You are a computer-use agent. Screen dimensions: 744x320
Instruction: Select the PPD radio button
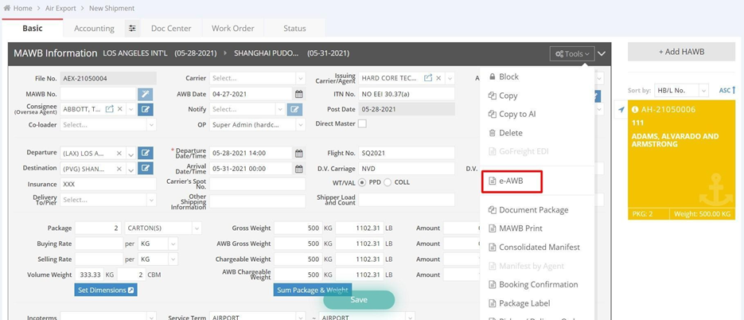click(362, 182)
